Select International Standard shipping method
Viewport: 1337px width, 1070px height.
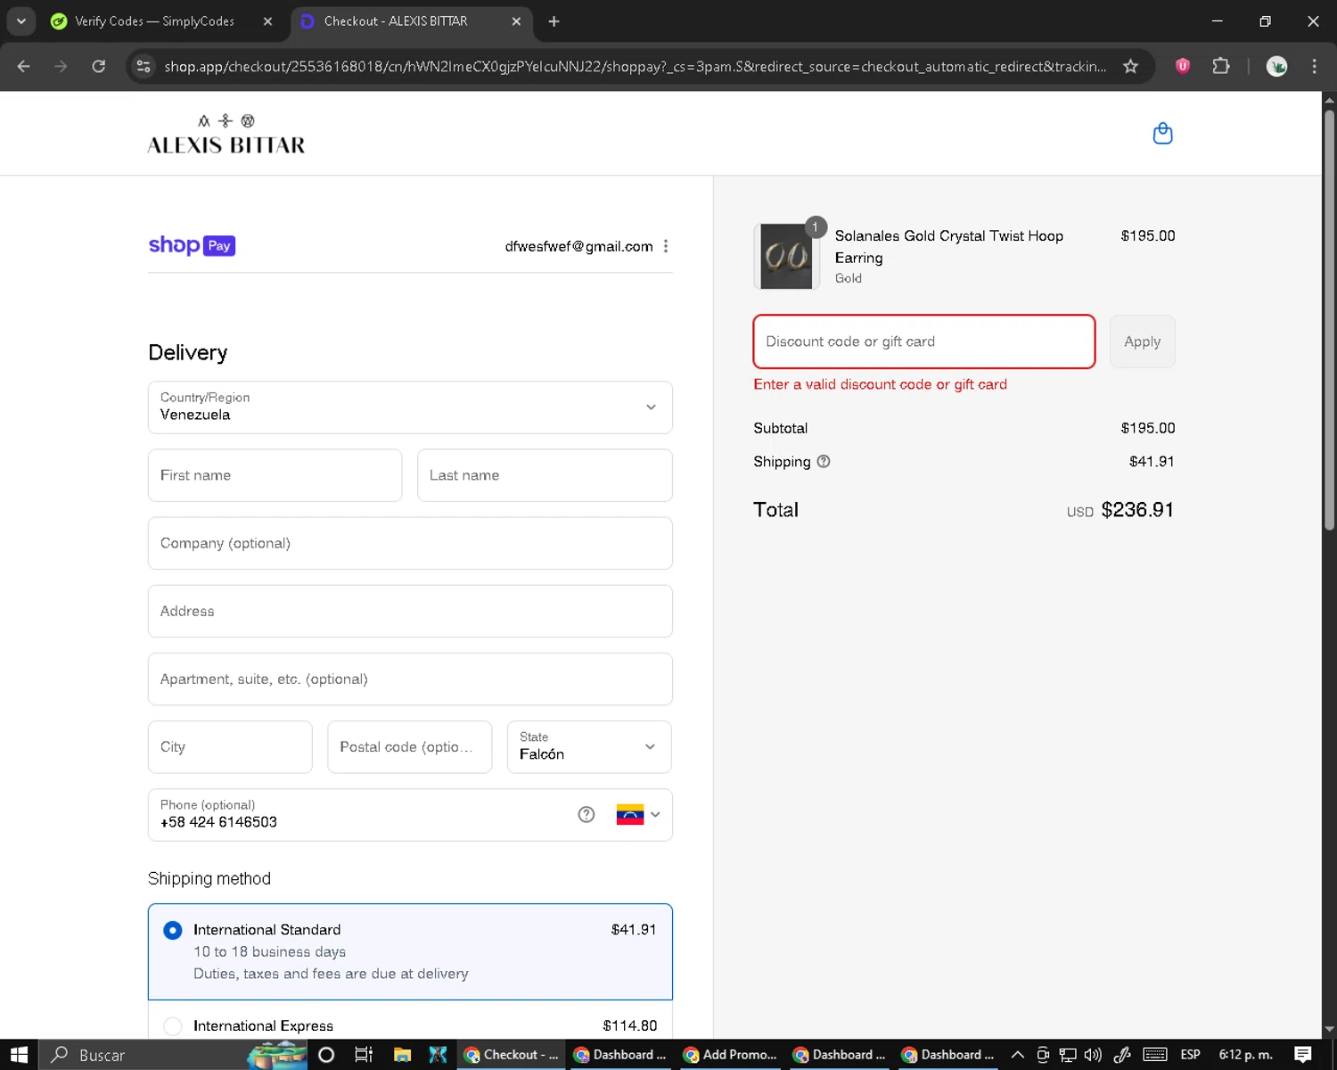click(410, 951)
